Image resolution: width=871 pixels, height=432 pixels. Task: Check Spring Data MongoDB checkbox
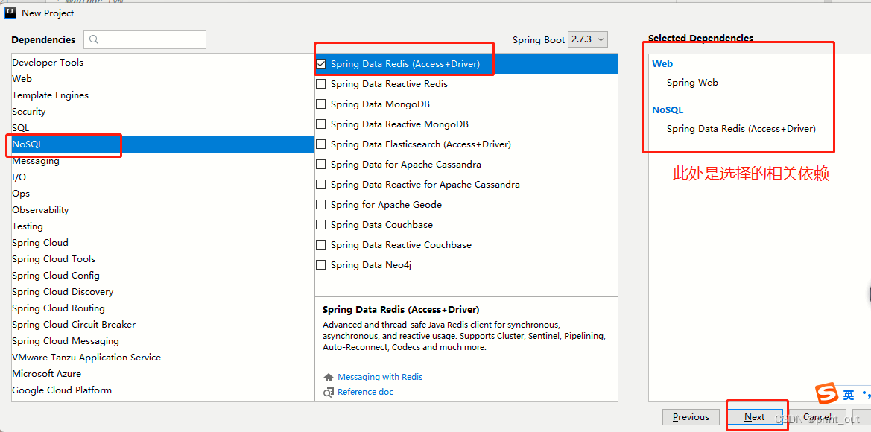point(320,104)
